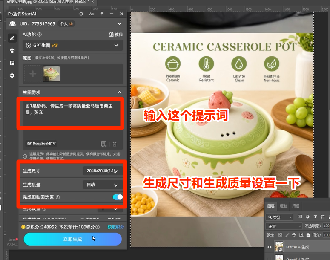The image size is (330, 260).
Task: Pin the StartAI plugin panel
Action: [102, 14]
